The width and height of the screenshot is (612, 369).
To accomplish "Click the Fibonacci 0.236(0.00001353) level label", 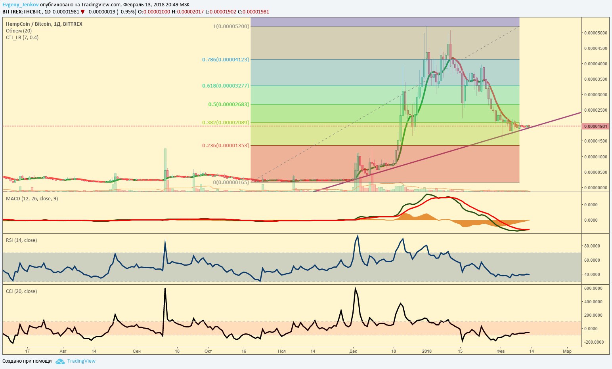I will point(226,145).
